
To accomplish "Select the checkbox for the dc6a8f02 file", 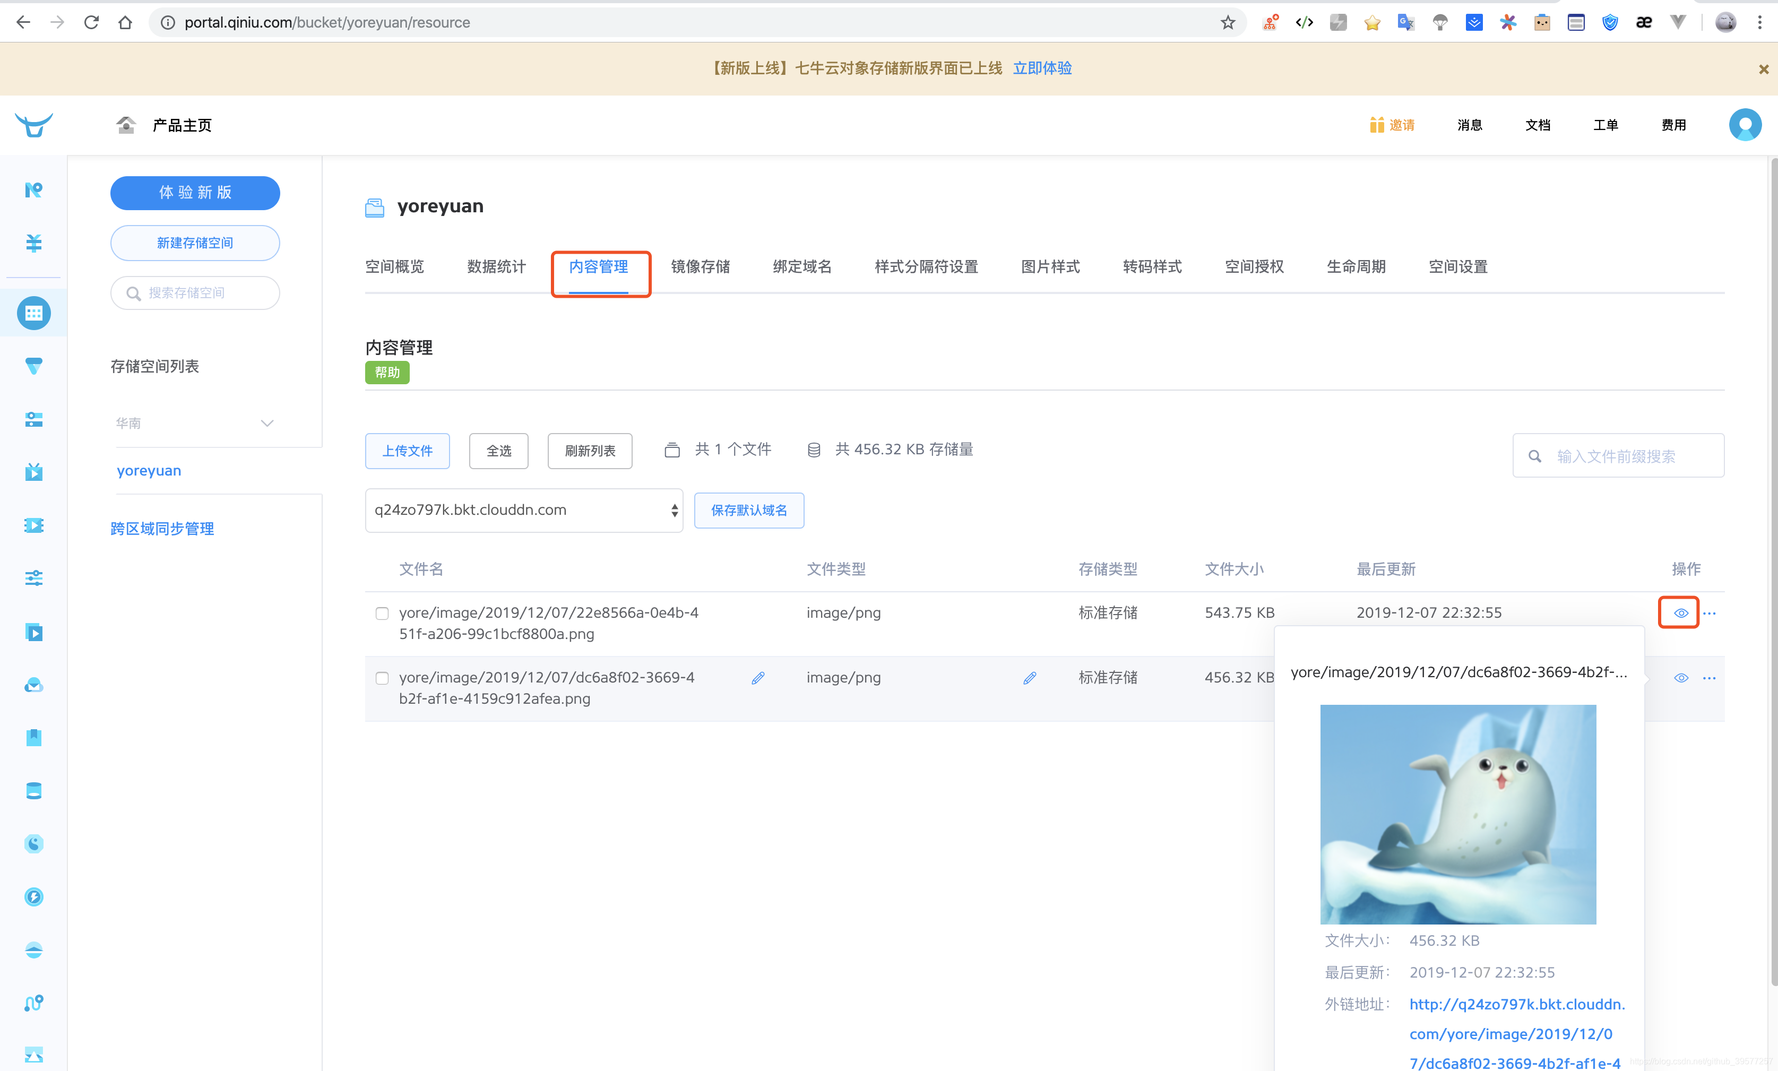I will (382, 678).
